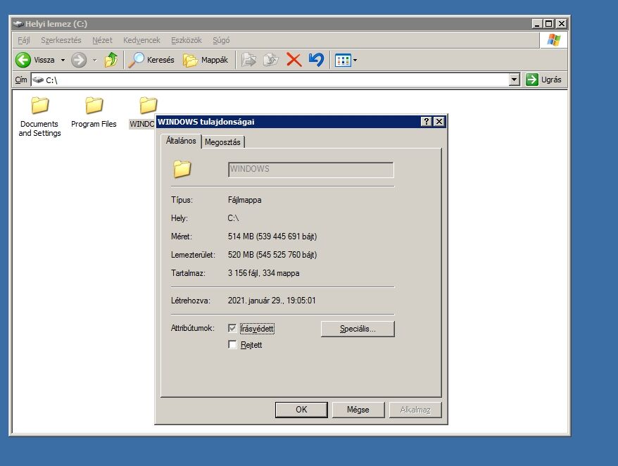Open the Eszközök menu
This screenshot has width=618, height=466.
click(186, 40)
